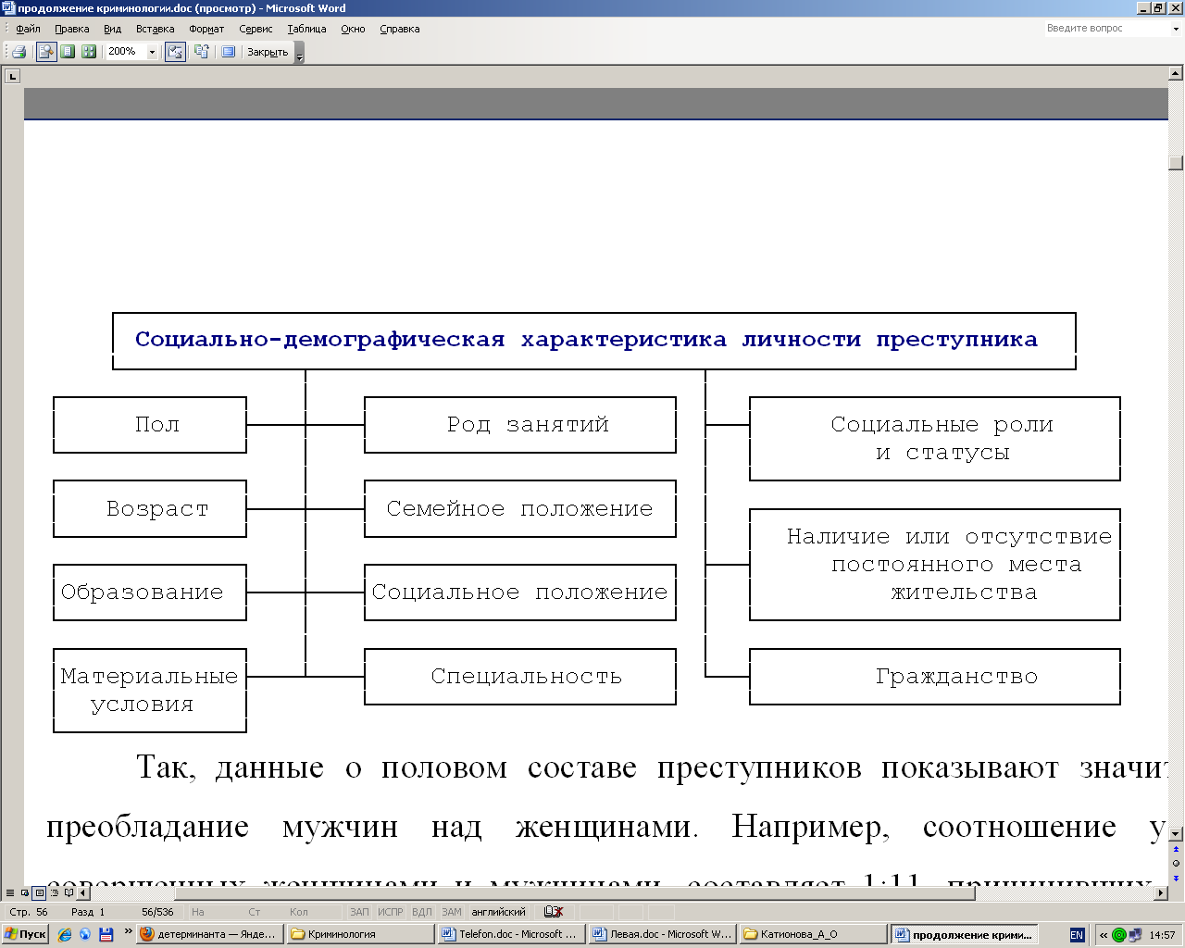Image resolution: width=1185 pixels, height=948 pixels.
Task: Open the Файл menu
Action: pyautogui.click(x=28, y=29)
